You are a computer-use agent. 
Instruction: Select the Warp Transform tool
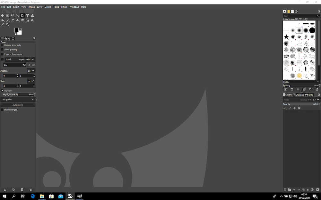pyautogui.click(x=32, y=15)
